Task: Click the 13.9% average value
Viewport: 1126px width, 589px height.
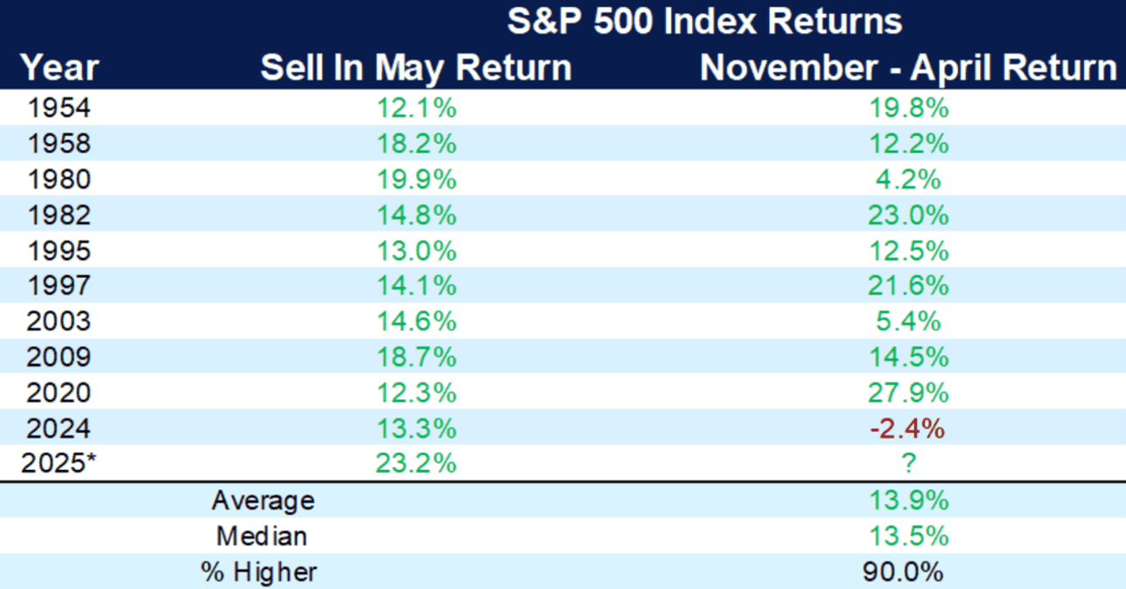Action: (908, 501)
